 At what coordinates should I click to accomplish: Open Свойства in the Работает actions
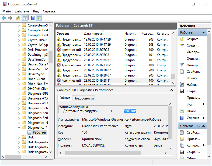coord(193,72)
